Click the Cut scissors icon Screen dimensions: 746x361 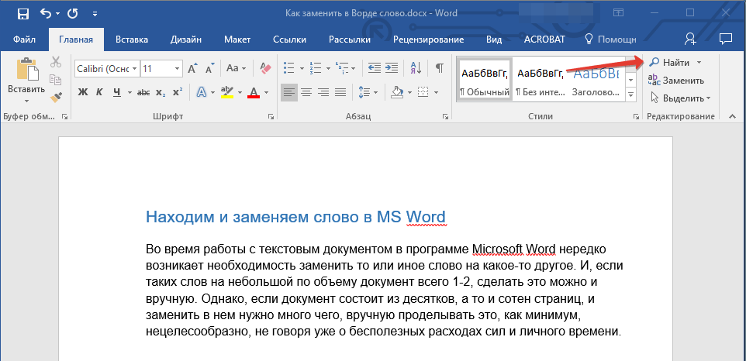pyautogui.click(x=56, y=63)
